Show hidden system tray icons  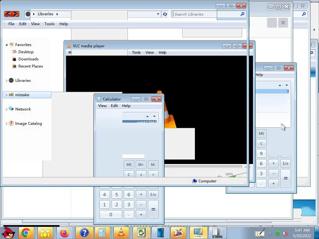[270, 233]
